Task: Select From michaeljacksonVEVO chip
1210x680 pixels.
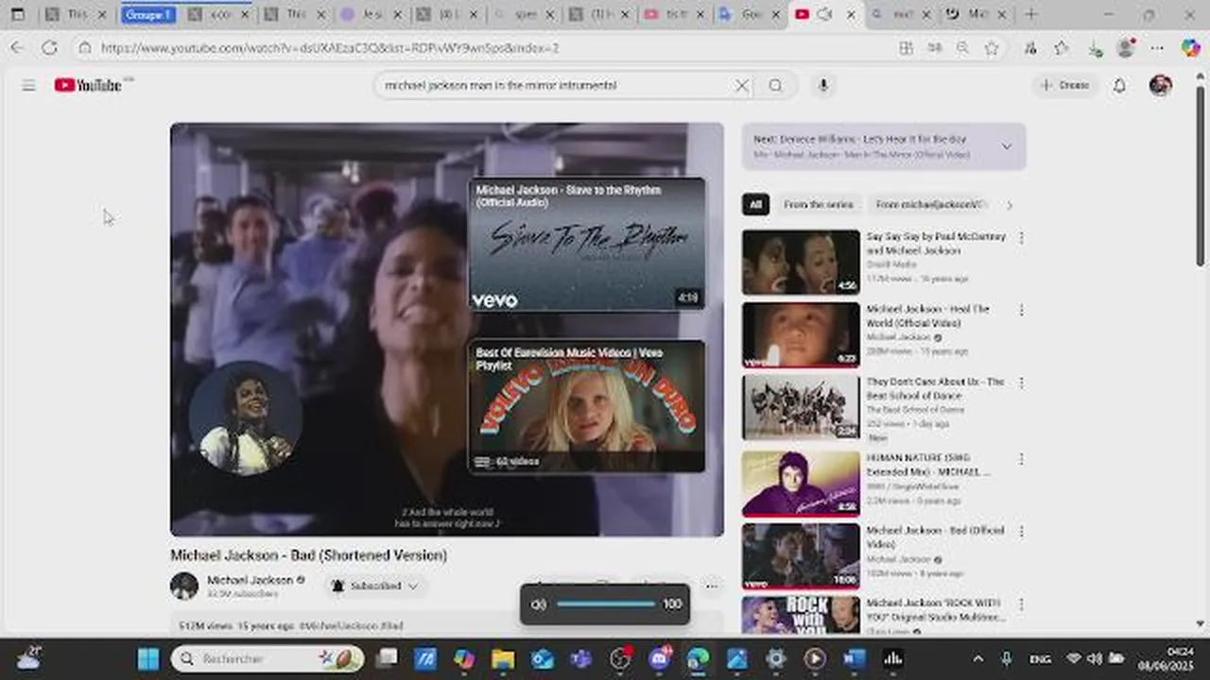Action: coord(931,205)
